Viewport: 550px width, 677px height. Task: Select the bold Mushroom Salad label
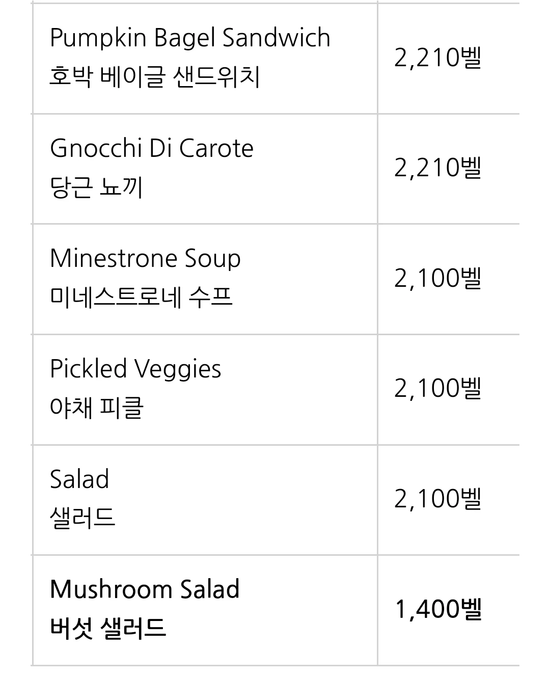coord(145,589)
